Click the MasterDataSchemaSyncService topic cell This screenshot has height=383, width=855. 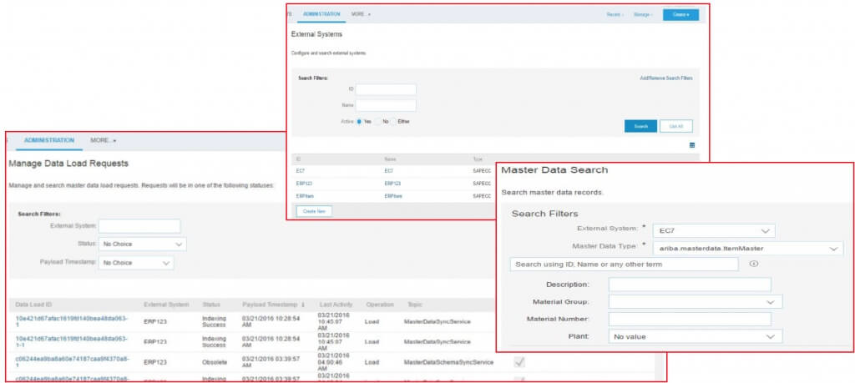pos(448,362)
